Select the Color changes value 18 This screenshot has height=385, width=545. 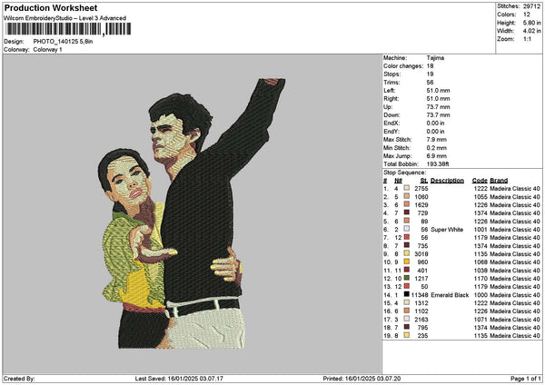[430, 66]
